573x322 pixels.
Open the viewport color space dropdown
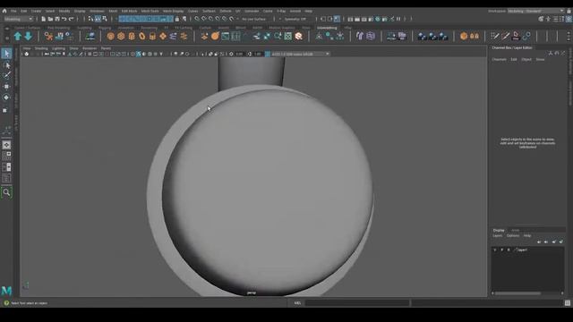300,54
